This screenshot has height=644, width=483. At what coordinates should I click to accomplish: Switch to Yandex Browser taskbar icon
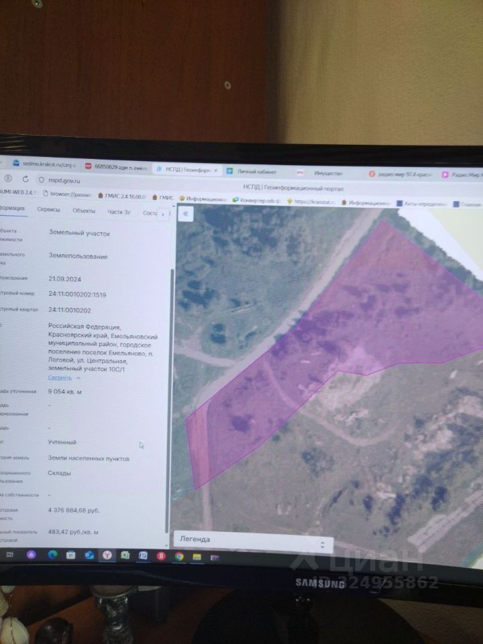[x=107, y=555]
